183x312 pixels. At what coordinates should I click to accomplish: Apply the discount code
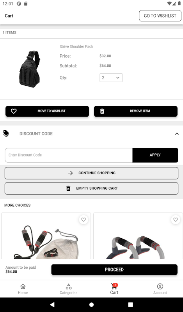pos(155,155)
